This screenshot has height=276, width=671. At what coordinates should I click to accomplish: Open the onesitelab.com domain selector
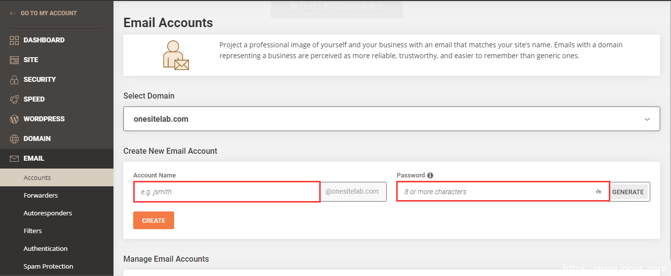point(385,119)
